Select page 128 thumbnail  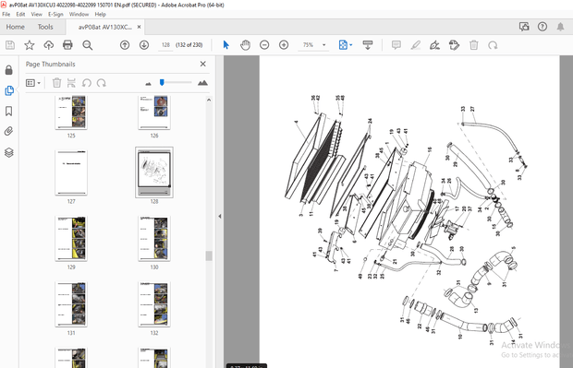click(154, 172)
